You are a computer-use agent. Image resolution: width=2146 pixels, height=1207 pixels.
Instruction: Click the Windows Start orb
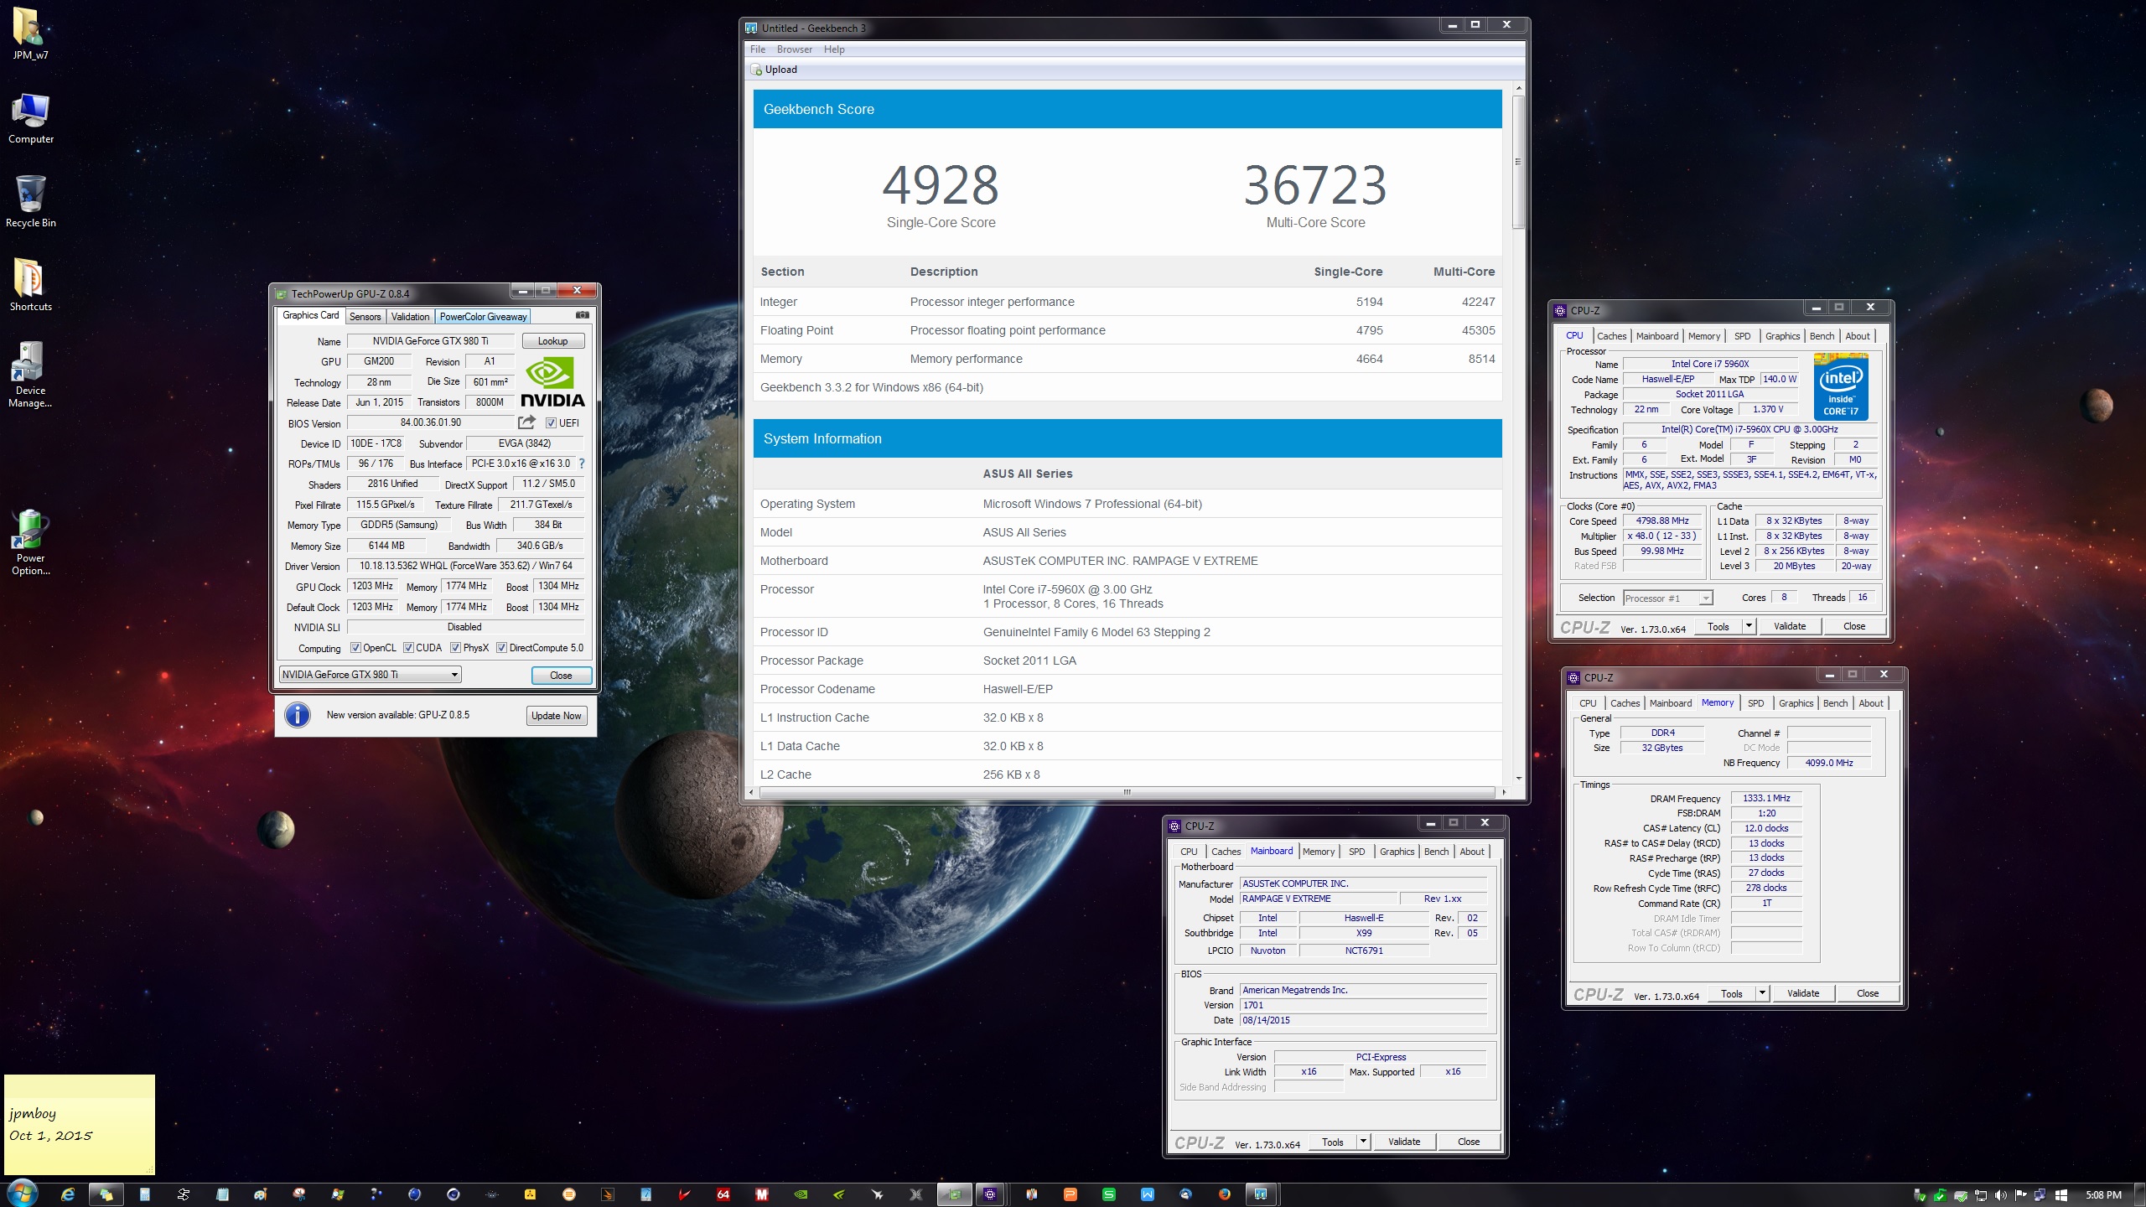(x=21, y=1194)
